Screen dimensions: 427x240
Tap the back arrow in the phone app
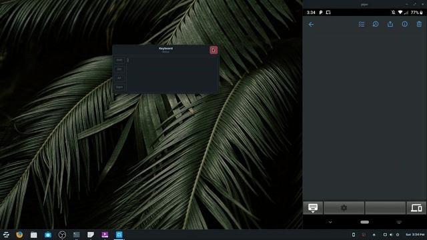click(x=311, y=24)
